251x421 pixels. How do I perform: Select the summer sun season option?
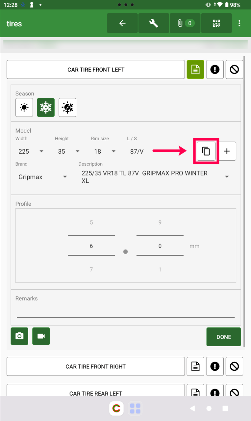pos(24,107)
